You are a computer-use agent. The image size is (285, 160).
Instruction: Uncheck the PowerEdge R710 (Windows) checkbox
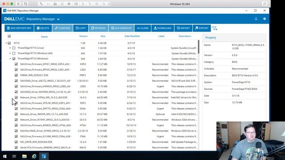(14, 59)
